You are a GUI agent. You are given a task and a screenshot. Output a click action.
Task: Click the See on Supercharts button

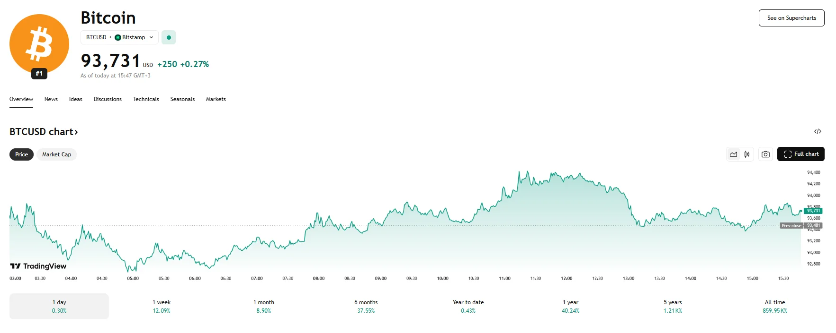pyautogui.click(x=791, y=18)
